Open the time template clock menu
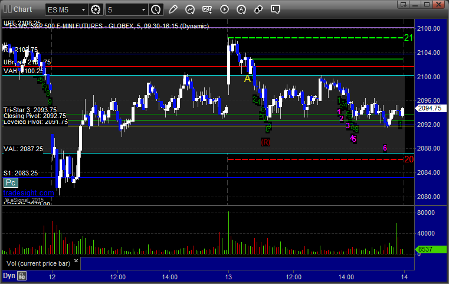Image resolution: width=449 pixels, height=284 pixels. pos(156,10)
